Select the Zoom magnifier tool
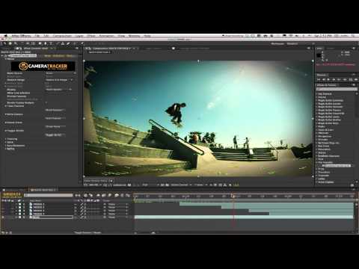The height and width of the screenshot is (269, 359). tap(16, 43)
